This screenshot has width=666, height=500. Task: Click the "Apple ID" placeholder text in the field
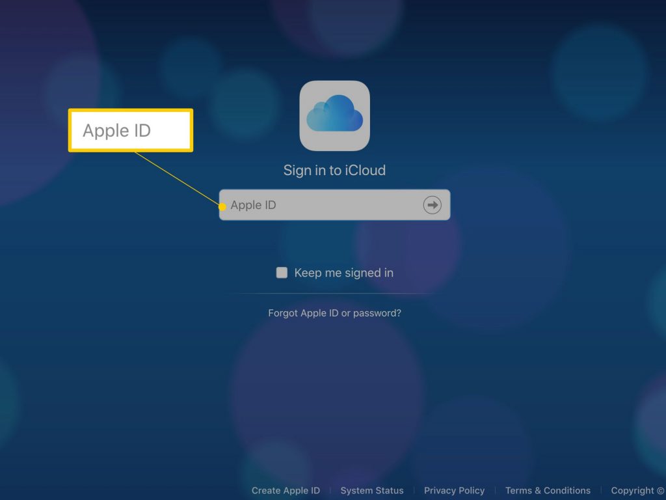click(253, 205)
